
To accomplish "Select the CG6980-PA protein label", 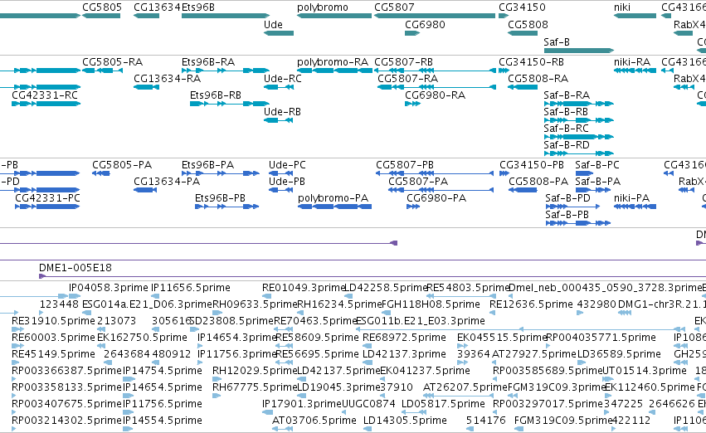I will pyautogui.click(x=436, y=198).
